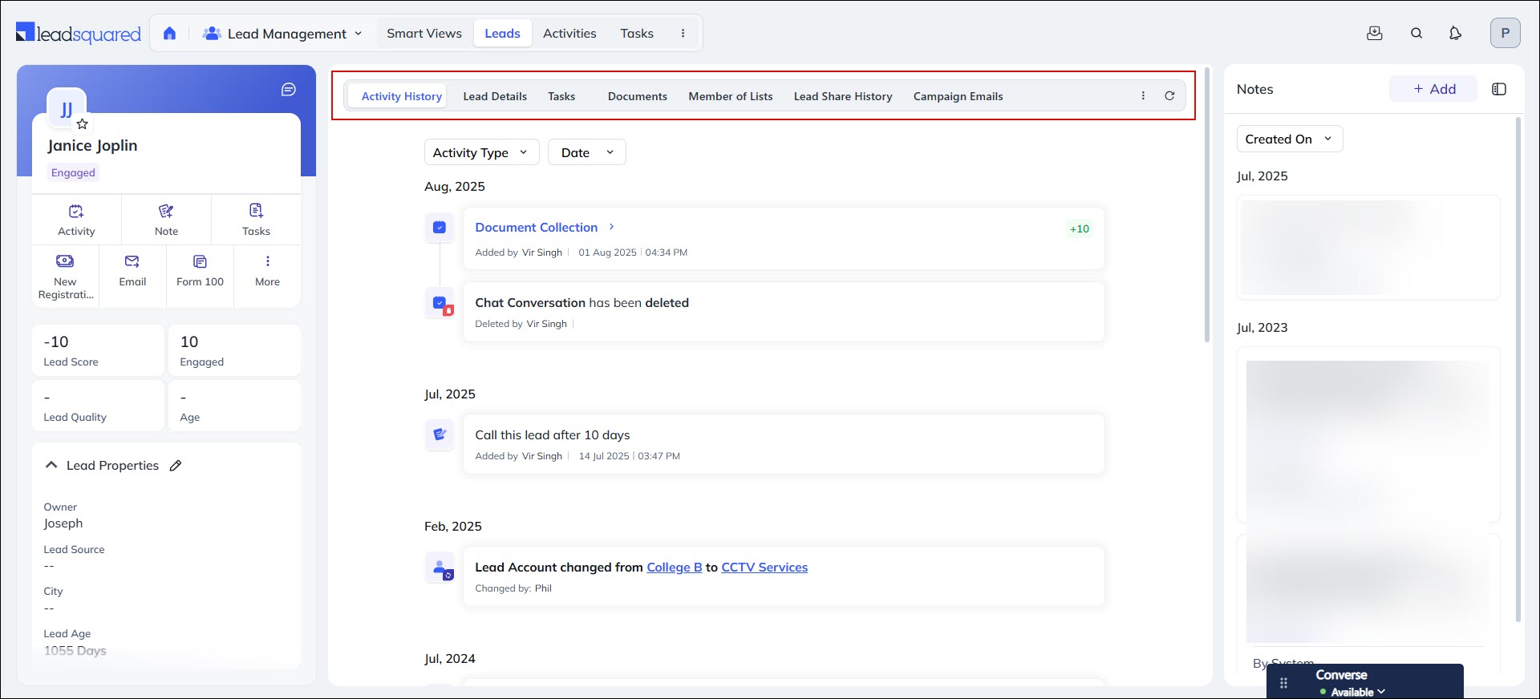Click the Notes panel scrollbar
The width and height of the screenshot is (1540, 699).
click(x=1518, y=369)
